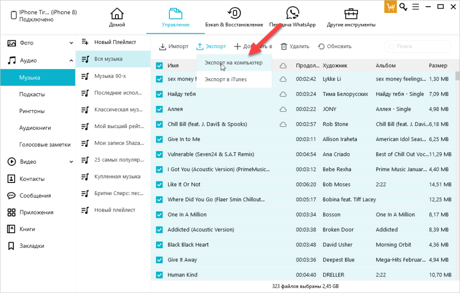Click the Refresh (Обновить) icon
The height and width of the screenshot is (293, 460).
[321, 46]
